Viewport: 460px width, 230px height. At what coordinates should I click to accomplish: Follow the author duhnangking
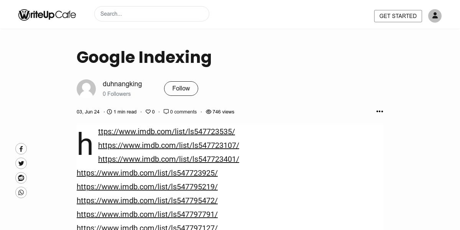click(x=181, y=89)
